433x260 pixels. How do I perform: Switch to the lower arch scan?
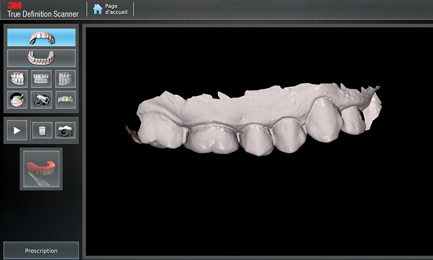[41, 58]
